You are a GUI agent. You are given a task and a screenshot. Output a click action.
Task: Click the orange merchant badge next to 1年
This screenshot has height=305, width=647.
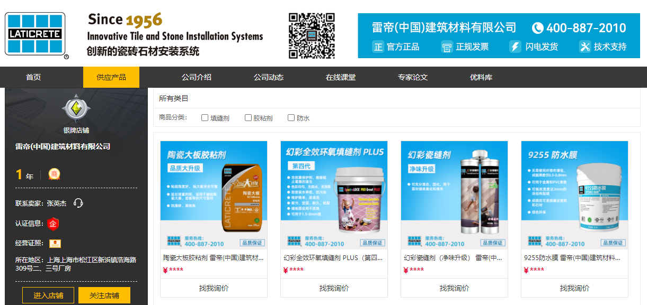pyautogui.click(x=54, y=174)
